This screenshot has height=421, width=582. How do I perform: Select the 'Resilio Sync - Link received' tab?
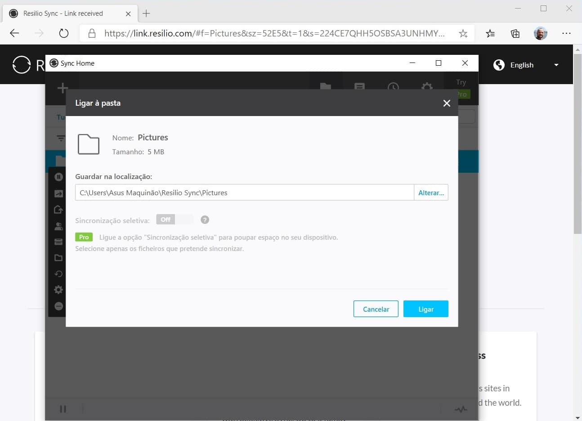click(x=70, y=13)
